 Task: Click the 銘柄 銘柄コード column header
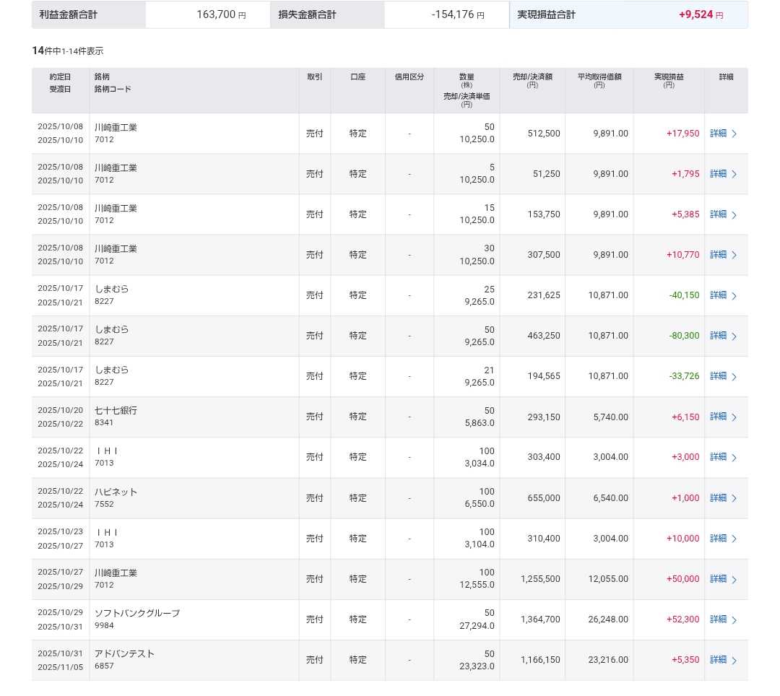pyautogui.click(x=112, y=83)
